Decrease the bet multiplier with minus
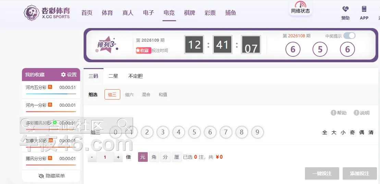 [x=92, y=157]
